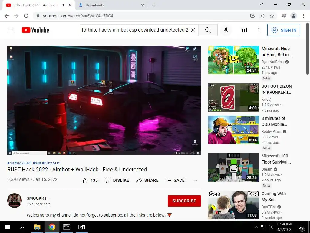Screen dimensions: 310x233
Task: Open Gaming With My Son thumbnail
Action: pos(233,205)
